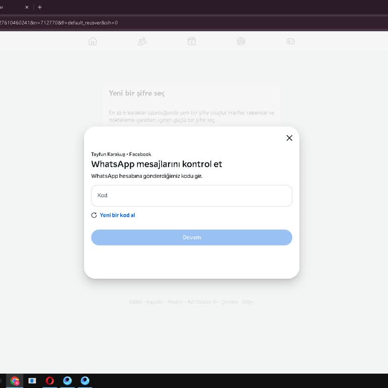This screenshot has width=388, height=388.
Task: Click the Kod code input field
Action: coord(191,196)
